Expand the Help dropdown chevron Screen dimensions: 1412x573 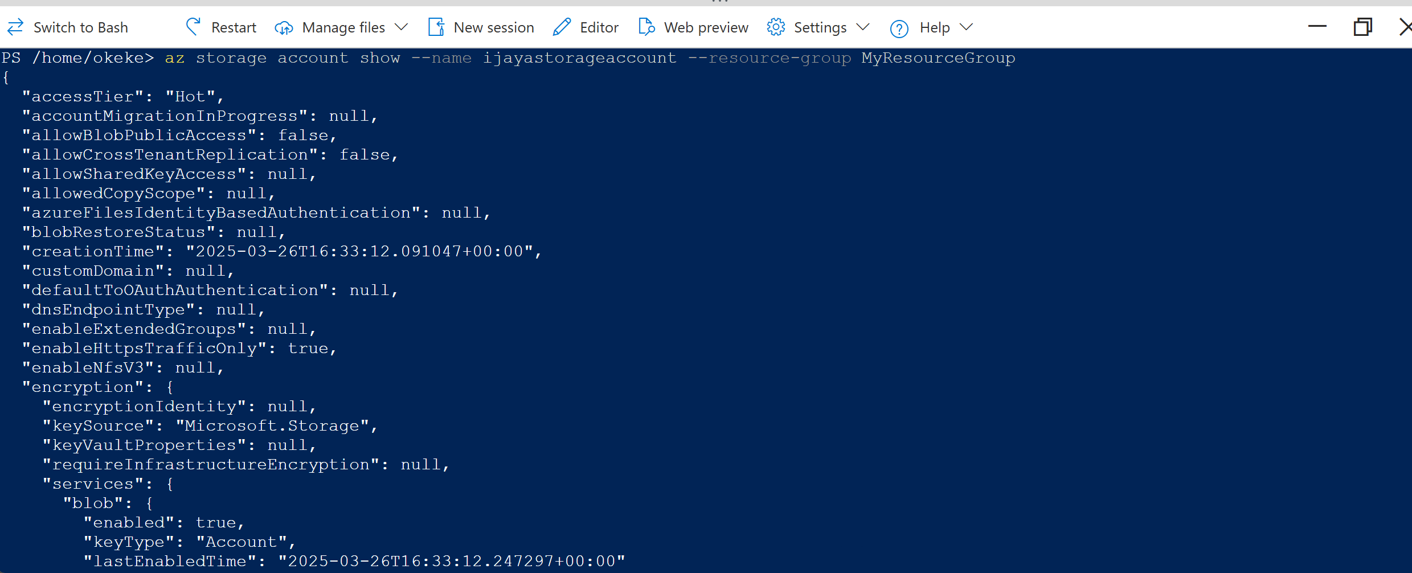point(966,27)
